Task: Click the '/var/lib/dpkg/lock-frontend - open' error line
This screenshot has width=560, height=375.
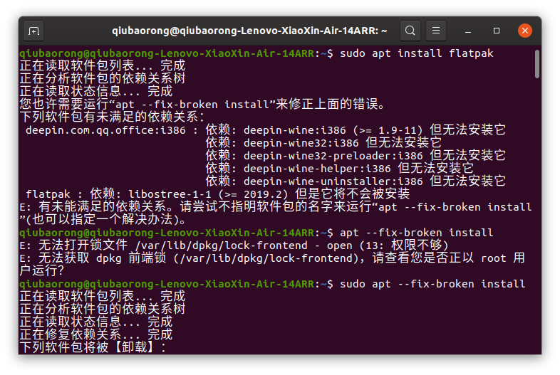Action: [x=234, y=245]
